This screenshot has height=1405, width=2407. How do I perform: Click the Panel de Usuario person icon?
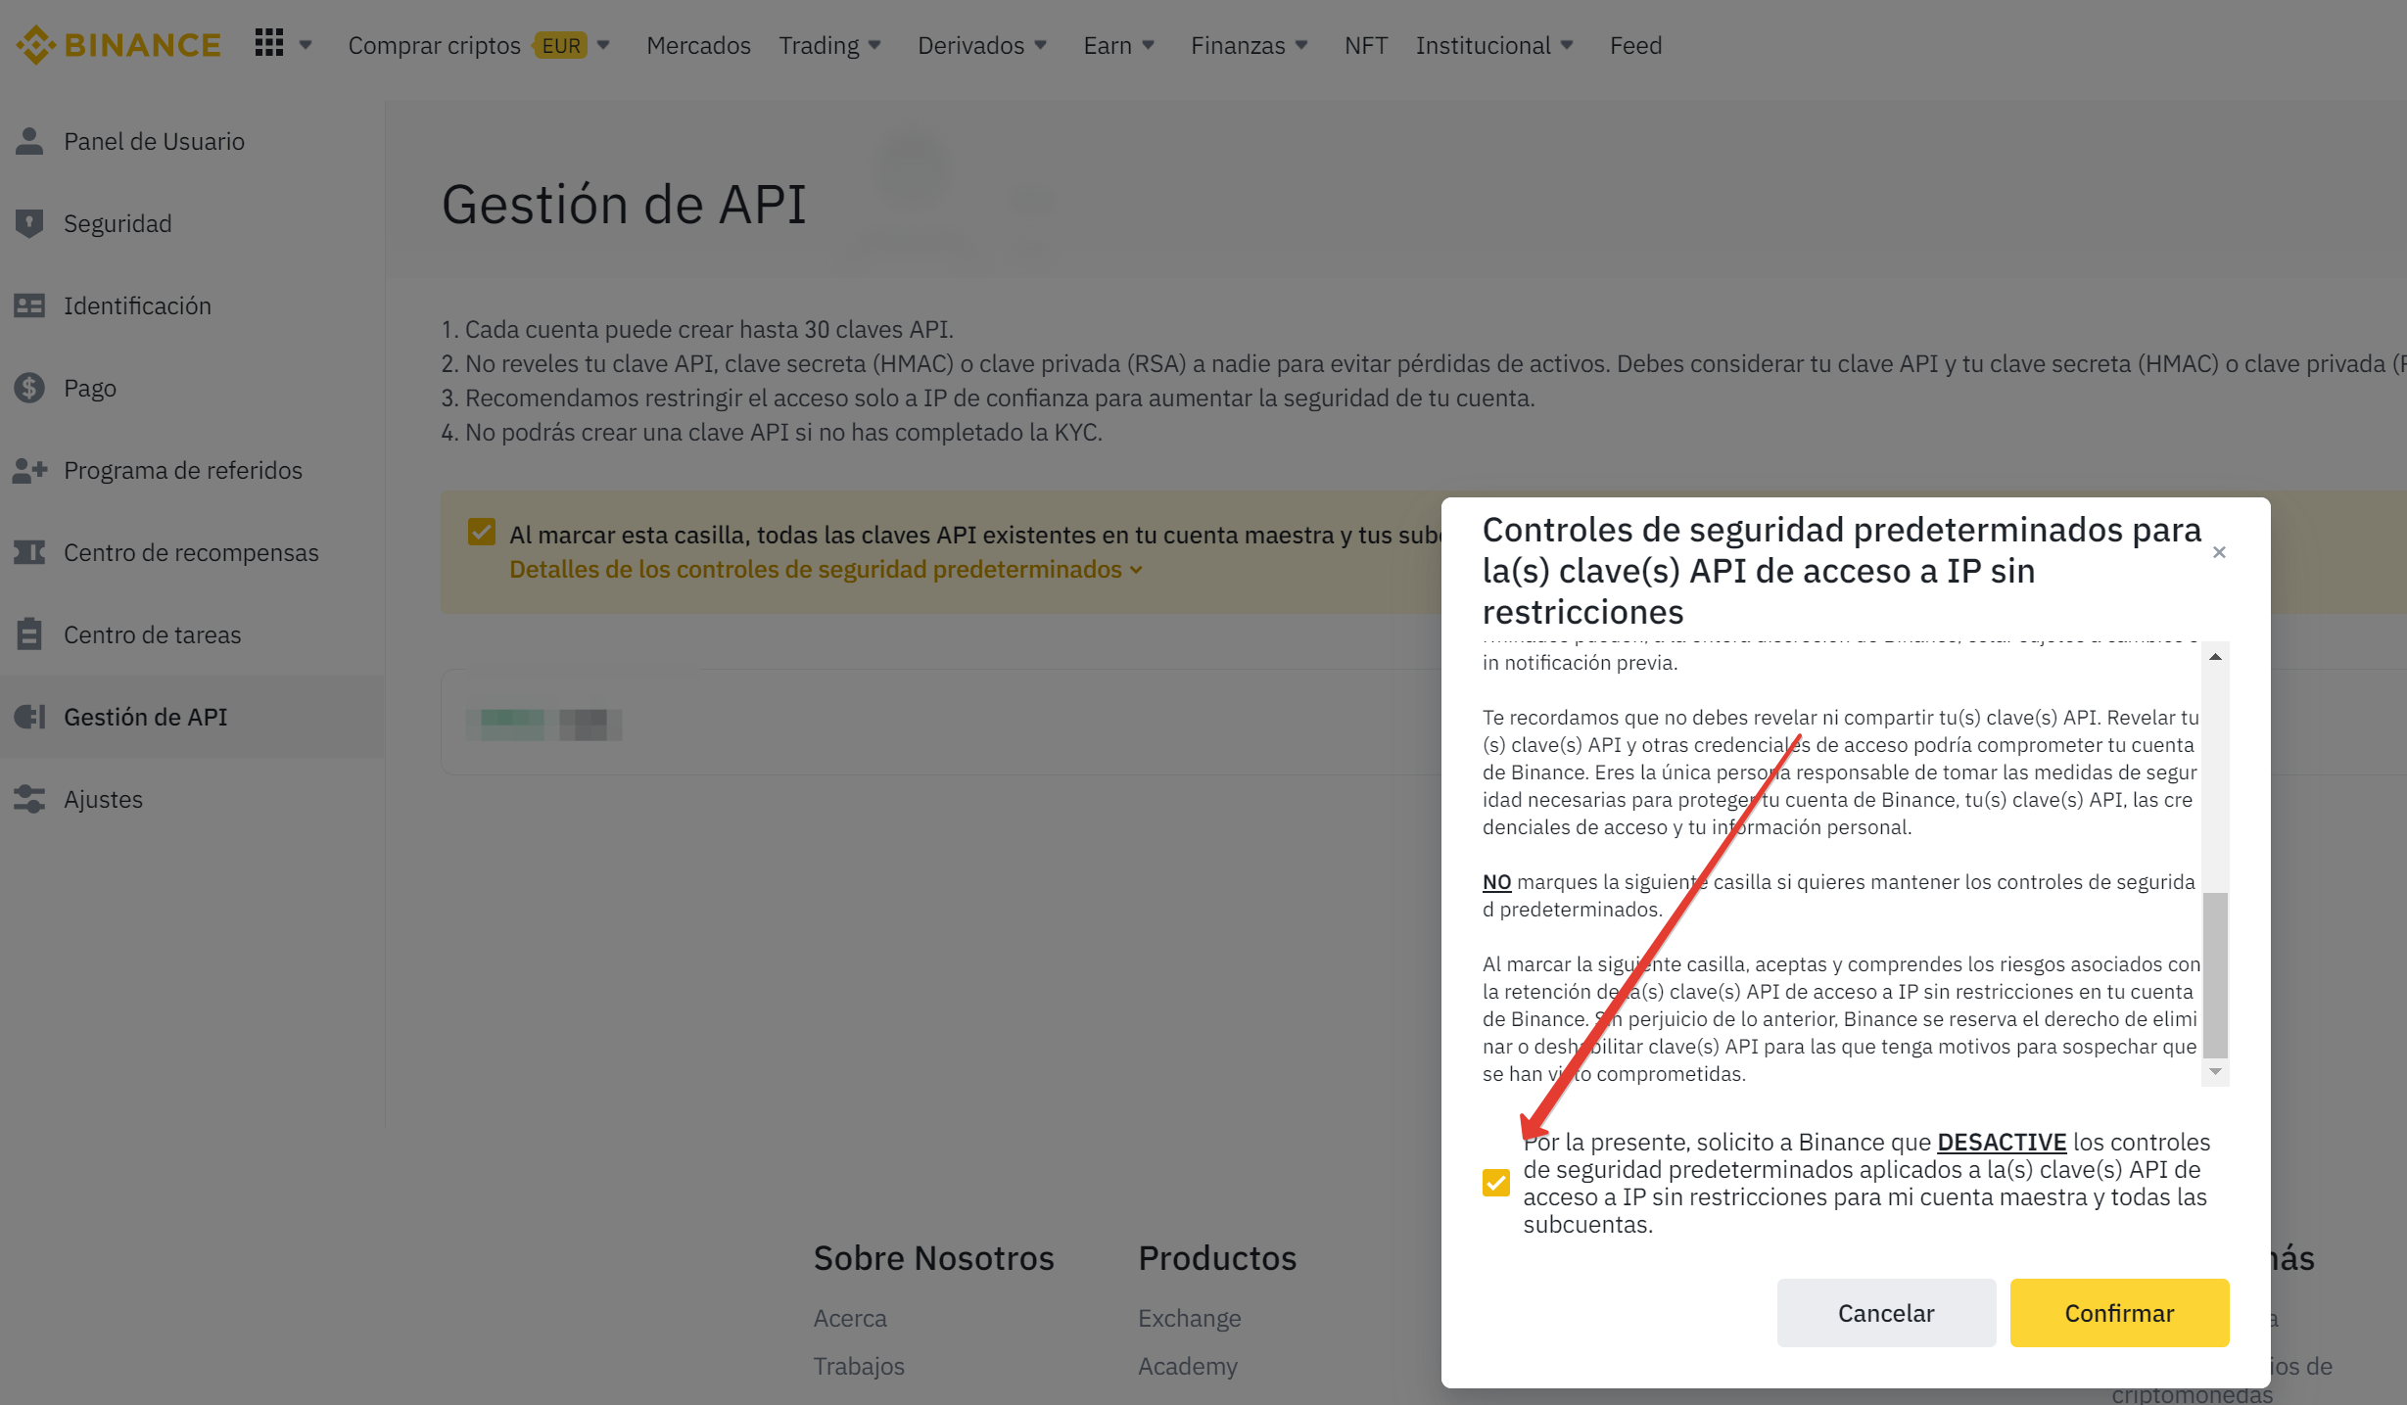point(29,141)
